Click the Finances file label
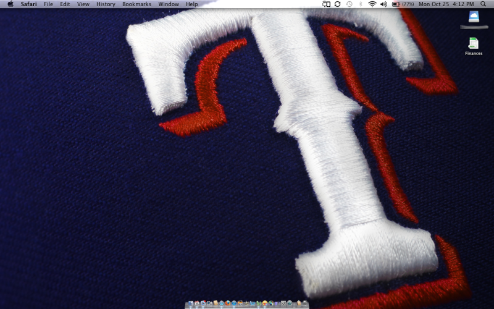Viewport: 494px width, 309px height. [x=474, y=53]
